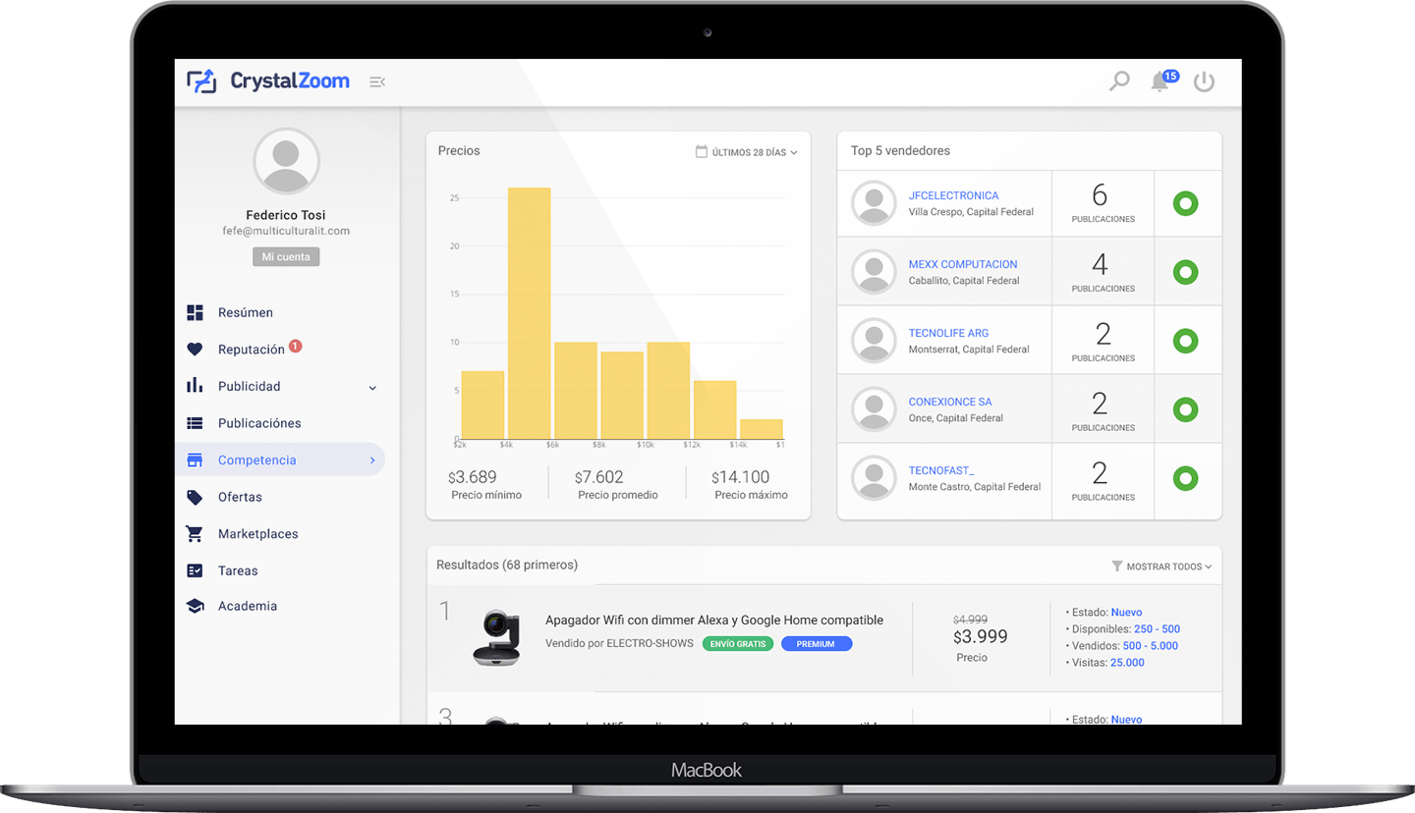Click the Marketplaces shopping cart icon

pos(195,534)
